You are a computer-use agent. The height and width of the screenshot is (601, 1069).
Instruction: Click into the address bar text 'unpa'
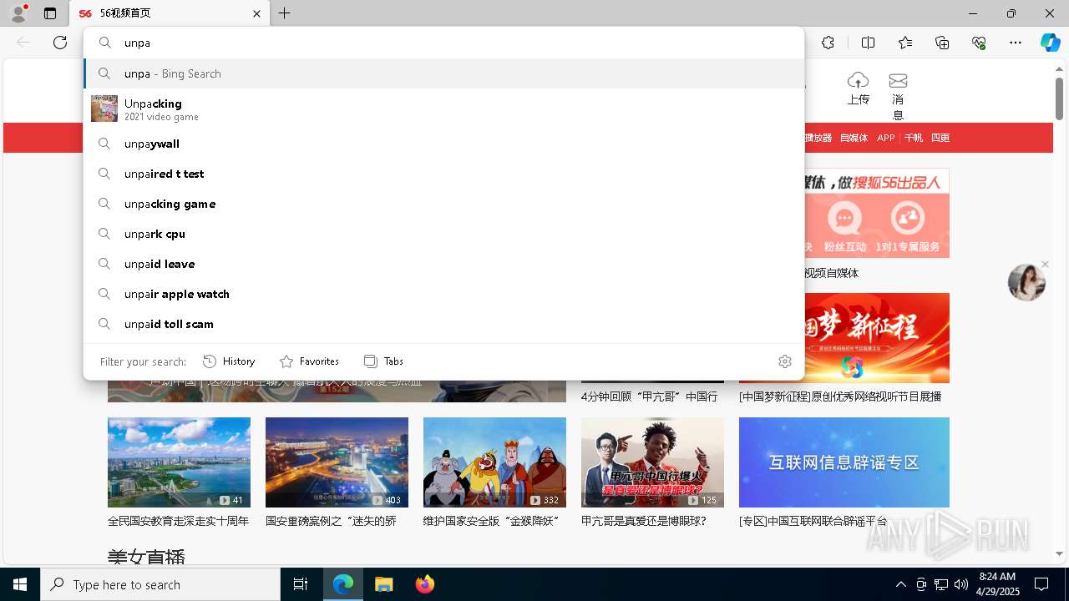(137, 43)
